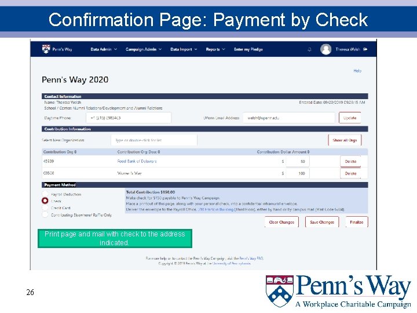This screenshot has width=417, height=313.
Task: Choose Credit Card payment method
Action: tap(45, 208)
